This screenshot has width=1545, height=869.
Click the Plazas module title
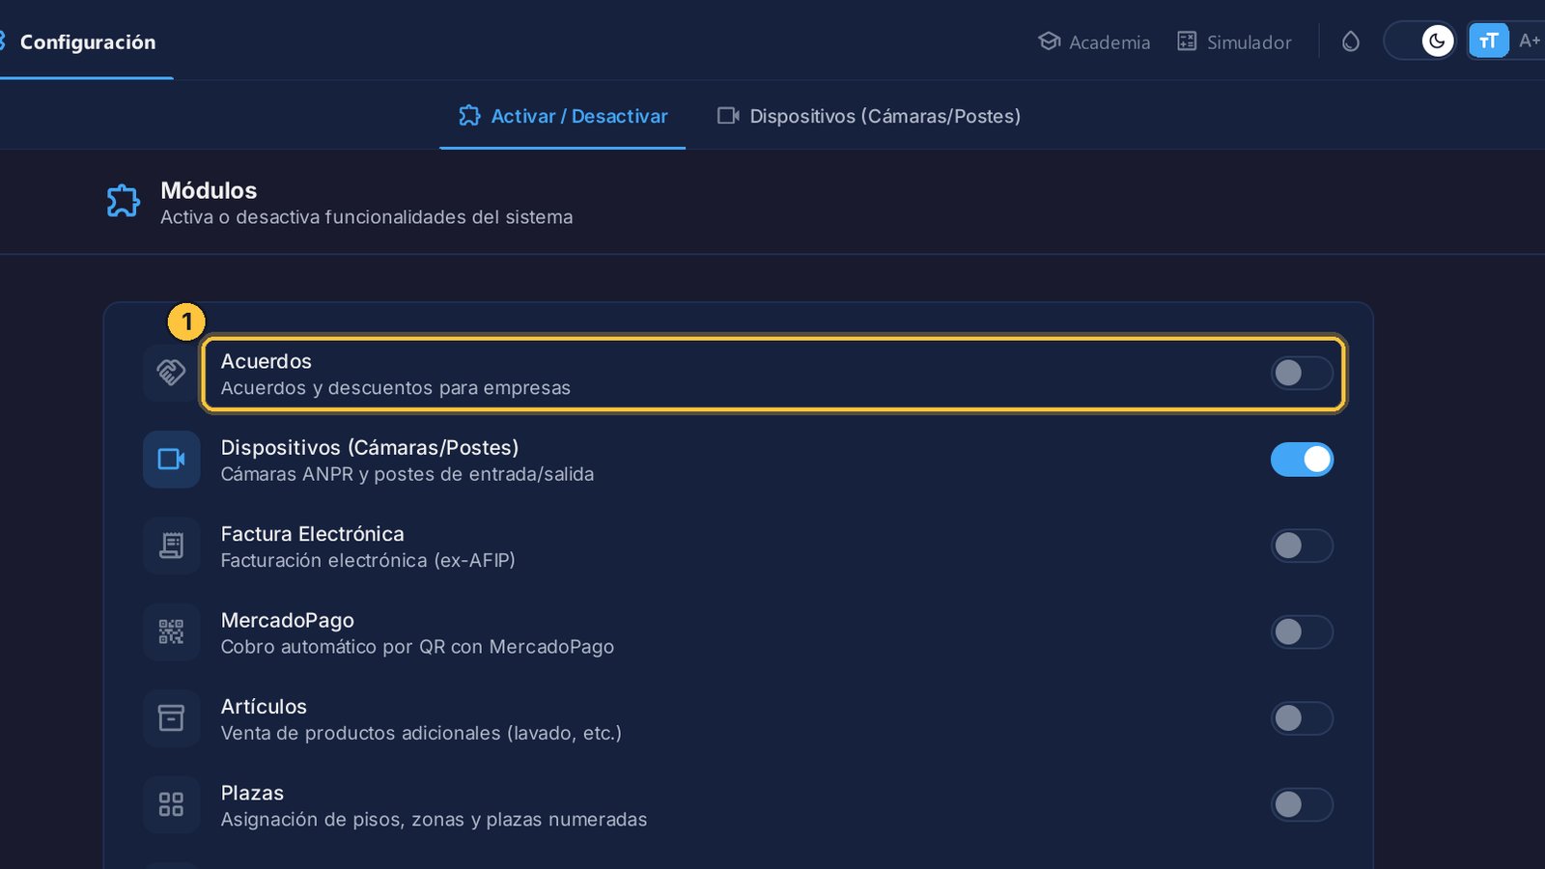252,793
